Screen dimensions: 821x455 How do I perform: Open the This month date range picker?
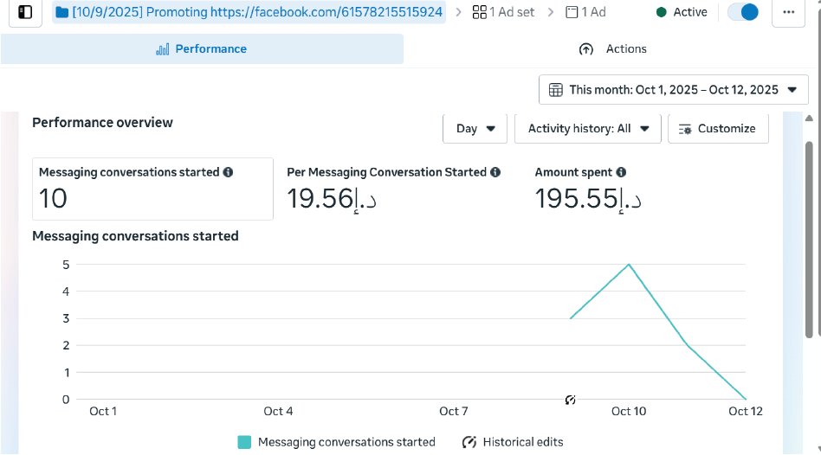pos(673,90)
